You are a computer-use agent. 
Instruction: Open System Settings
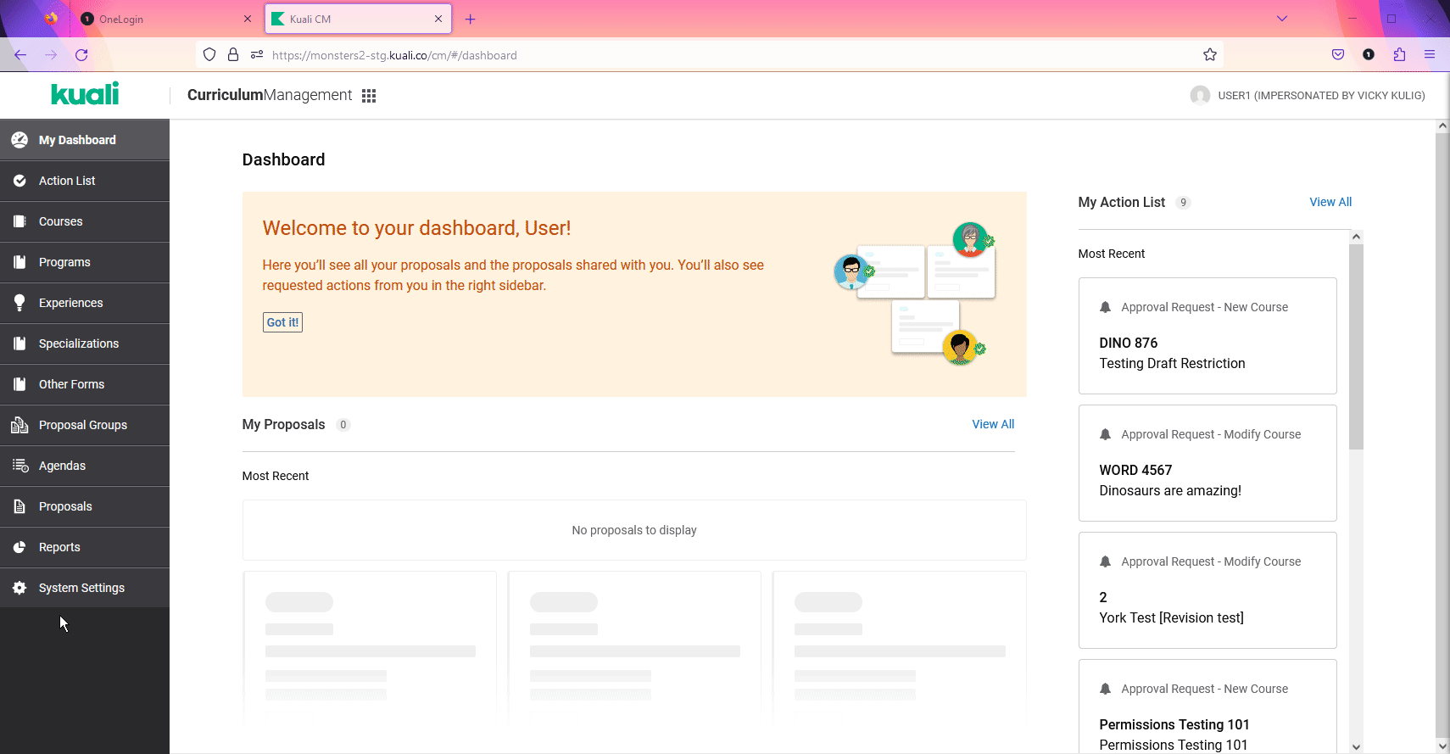(x=85, y=588)
